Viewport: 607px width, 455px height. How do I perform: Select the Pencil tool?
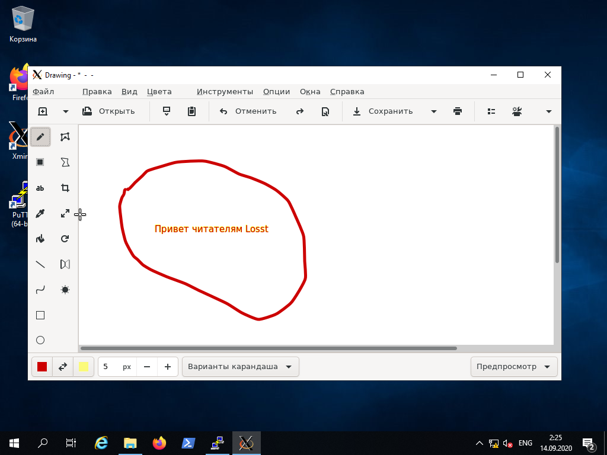coord(40,137)
